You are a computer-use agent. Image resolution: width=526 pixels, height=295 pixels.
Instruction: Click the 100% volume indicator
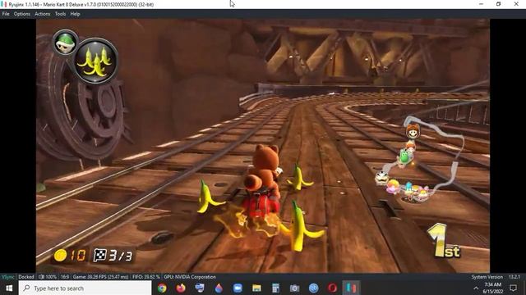48,277
